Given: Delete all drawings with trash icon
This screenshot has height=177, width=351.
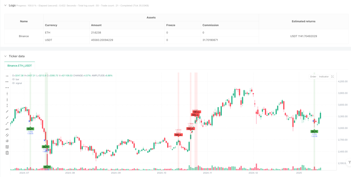Looking at the screenshot, I should click(7, 153).
